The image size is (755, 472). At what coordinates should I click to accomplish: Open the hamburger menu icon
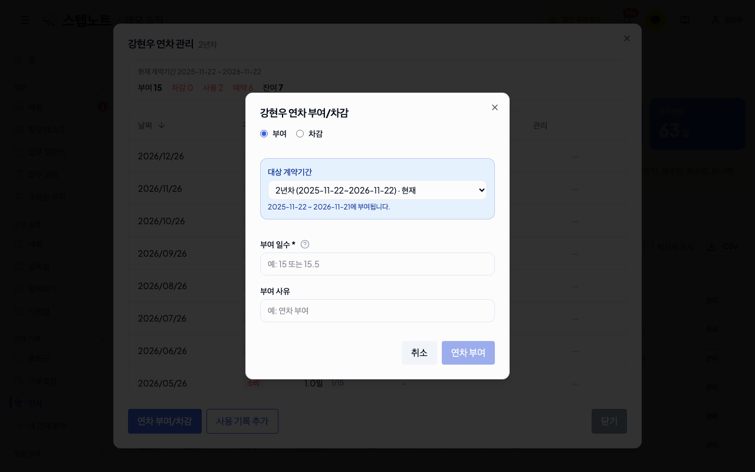(x=25, y=20)
